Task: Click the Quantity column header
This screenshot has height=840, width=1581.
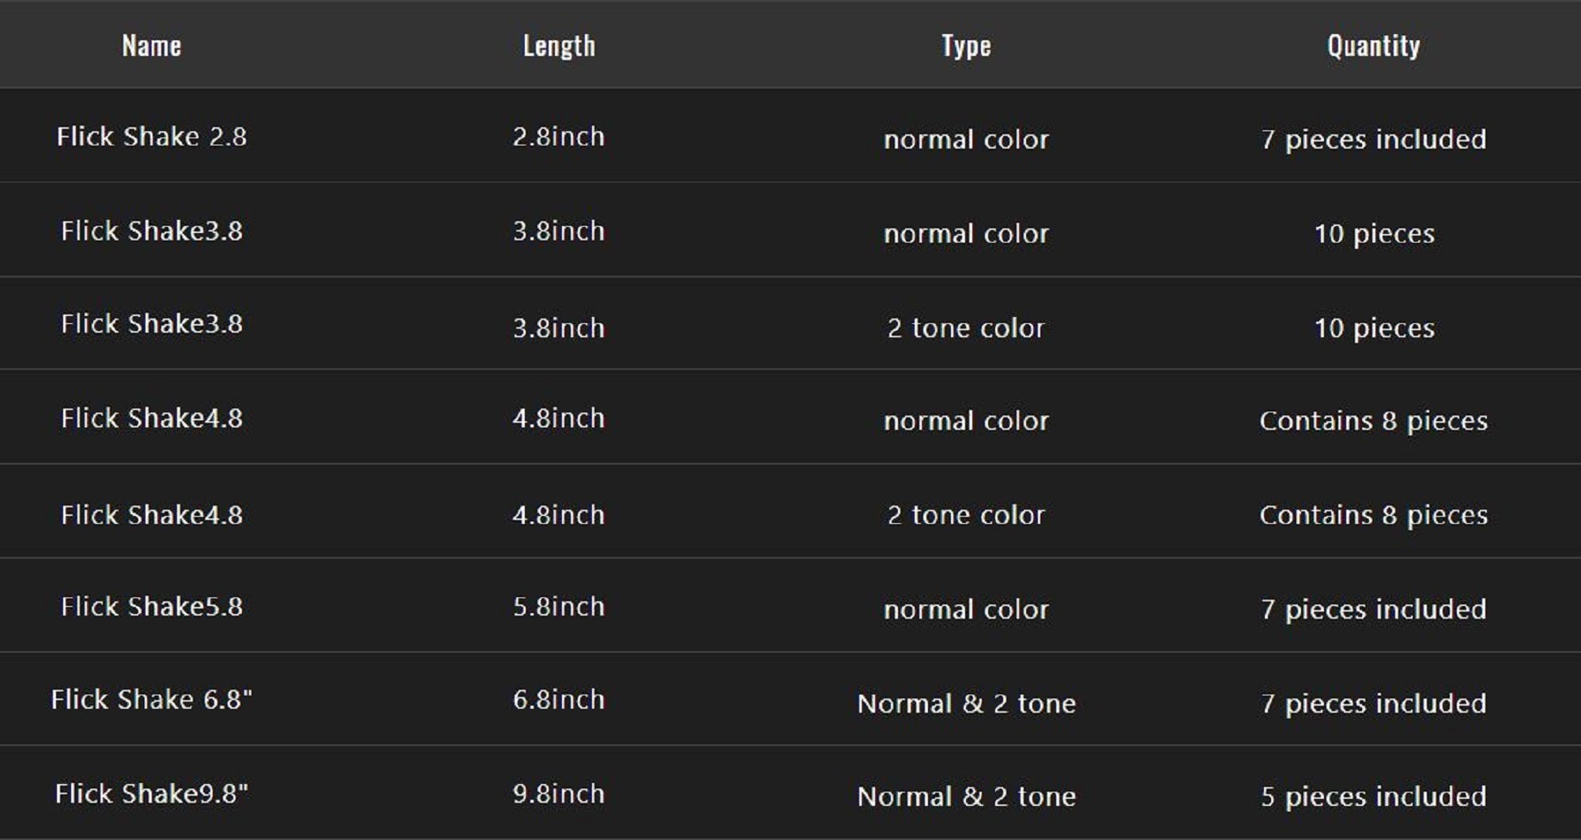Action: pyautogui.click(x=1373, y=46)
